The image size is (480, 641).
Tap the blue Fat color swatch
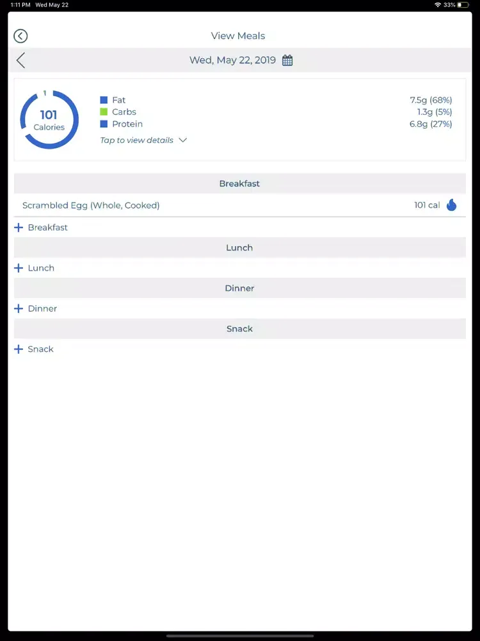[104, 100]
